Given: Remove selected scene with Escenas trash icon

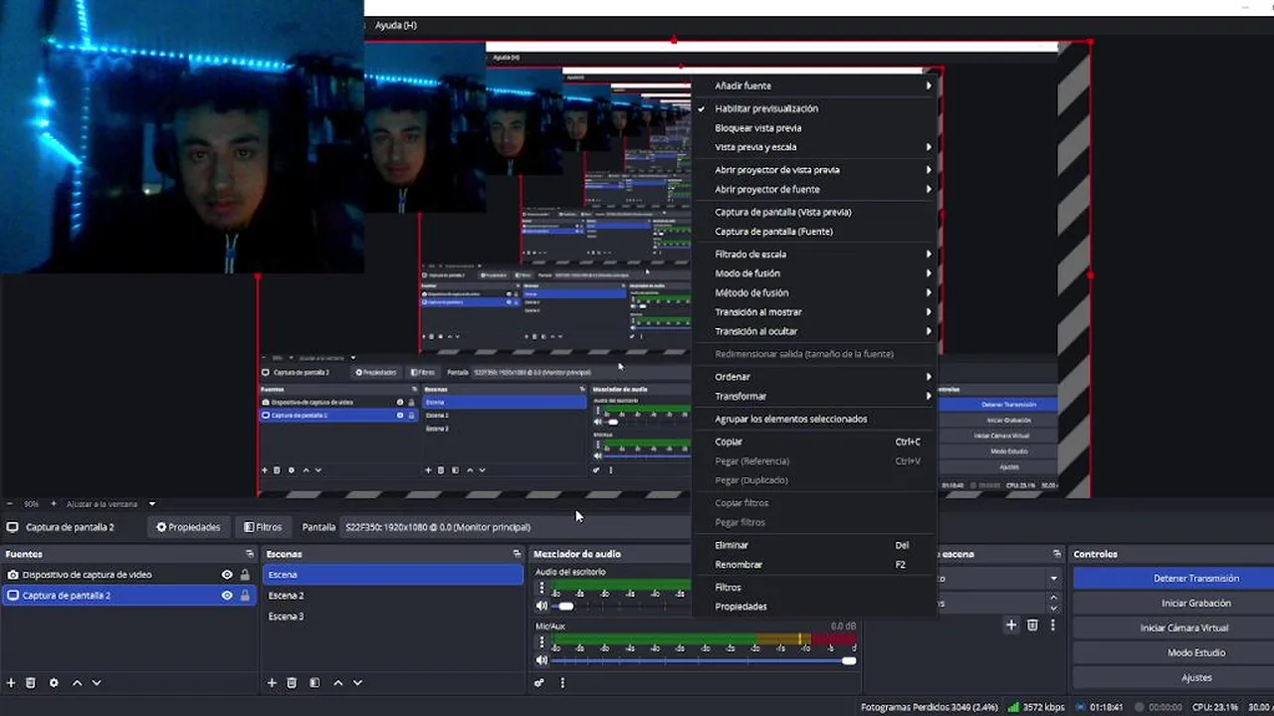Looking at the screenshot, I should click(292, 683).
